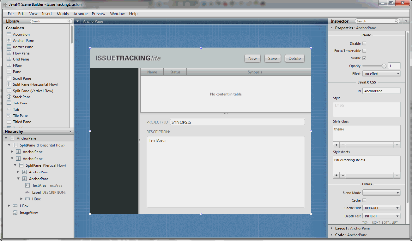Select the Scroll Pane container icon

point(10,78)
